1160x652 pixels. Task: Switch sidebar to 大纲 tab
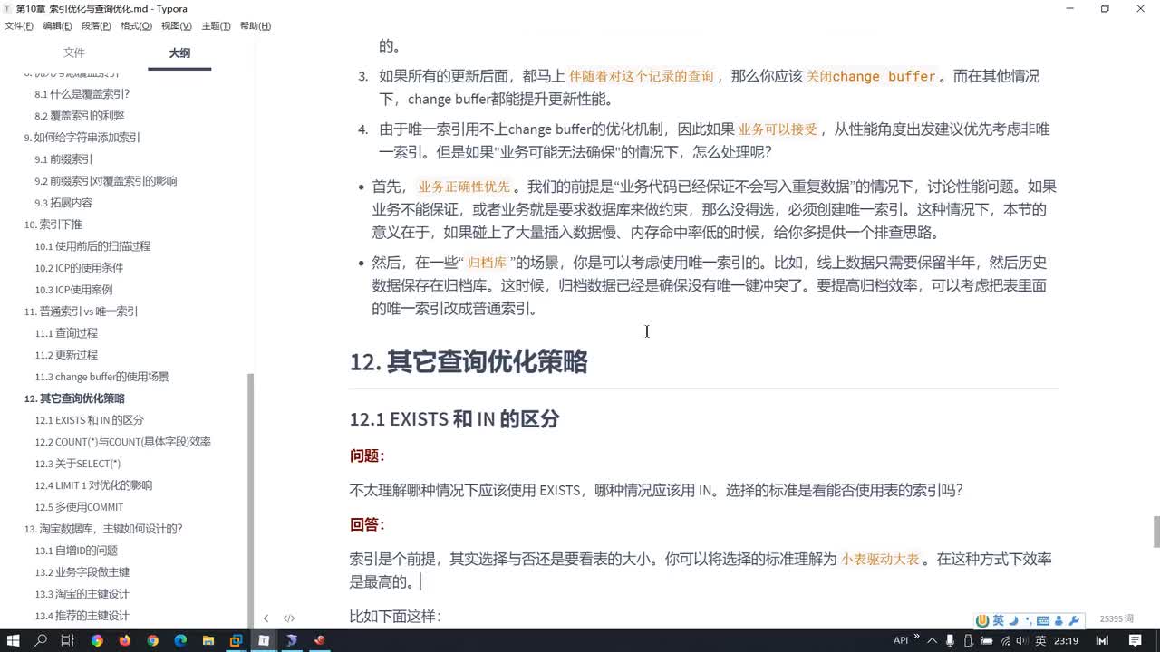tap(179, 53)
